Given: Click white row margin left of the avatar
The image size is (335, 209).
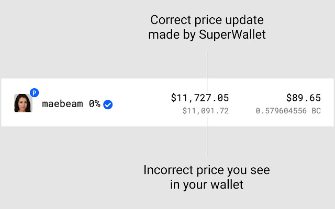Looking at the screenshot, I should pos(7,103).
